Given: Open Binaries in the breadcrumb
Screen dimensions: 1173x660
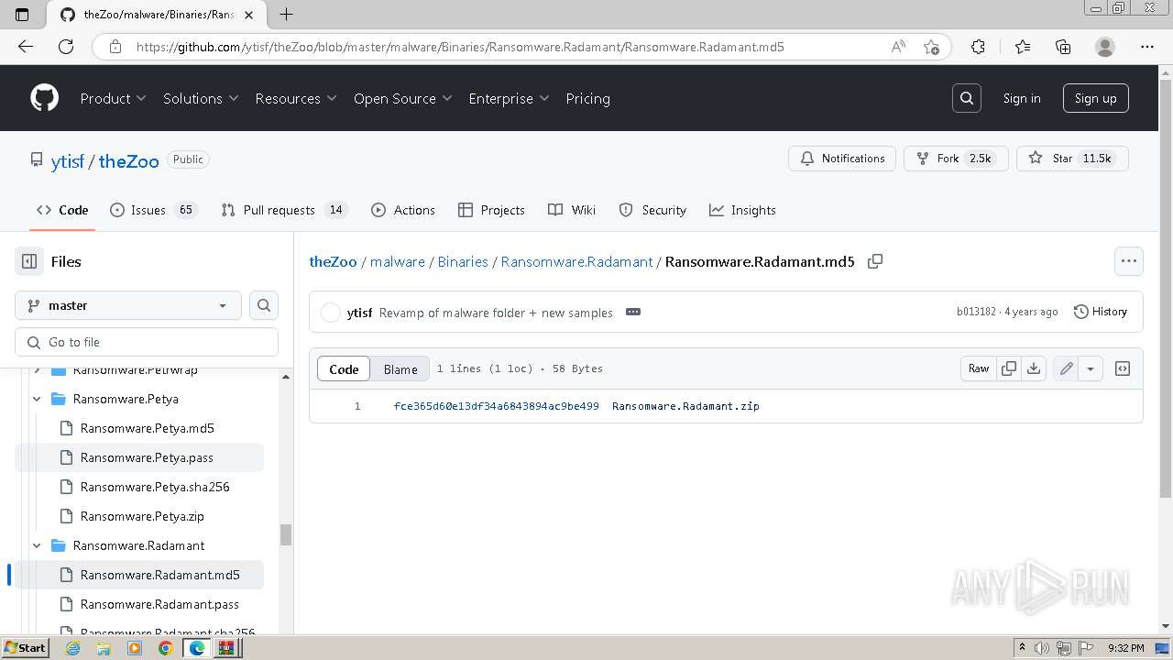Looking at the screenshot, I should click(463, 261).
